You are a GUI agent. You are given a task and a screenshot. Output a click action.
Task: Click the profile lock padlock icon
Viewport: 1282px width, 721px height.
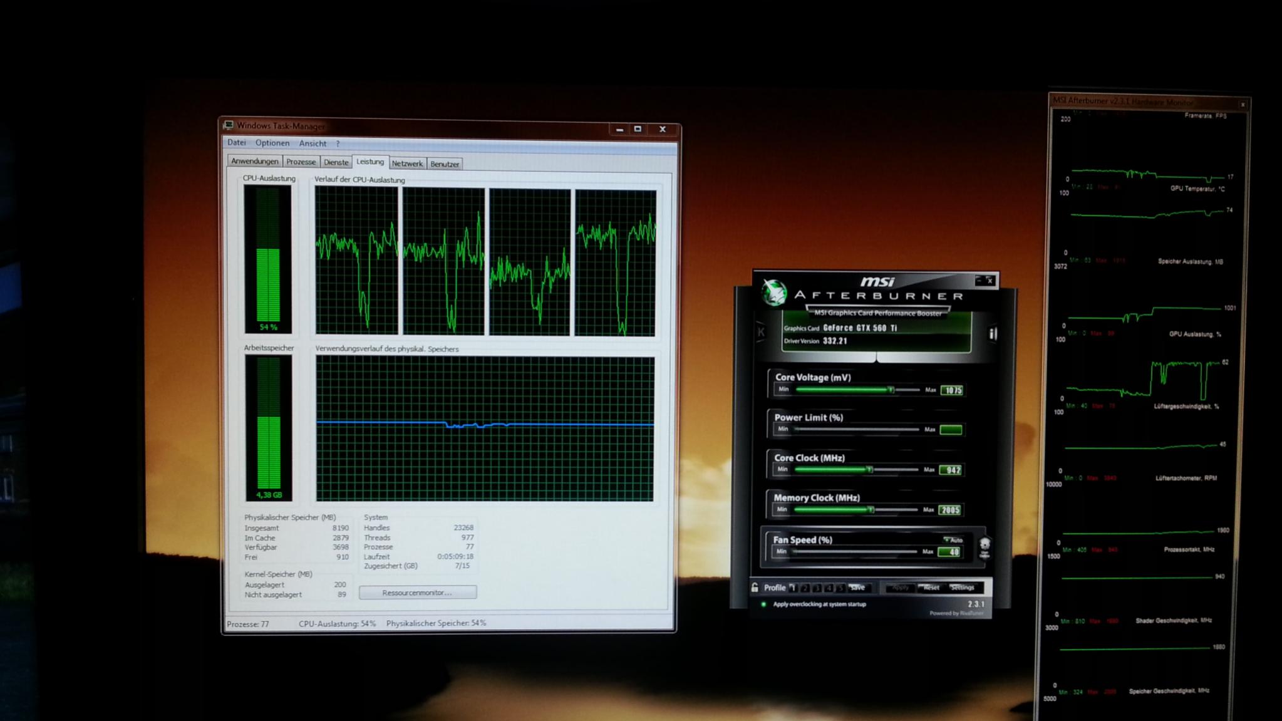755,588
